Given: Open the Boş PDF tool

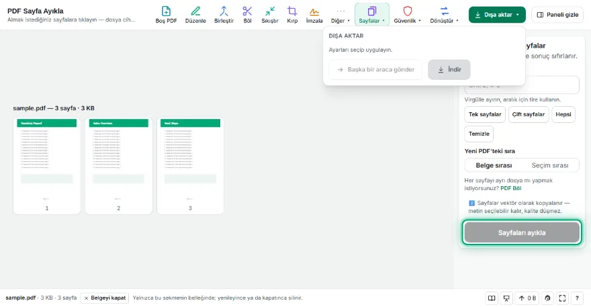Looking at the screenshot, I should click(x=166, y=15).
